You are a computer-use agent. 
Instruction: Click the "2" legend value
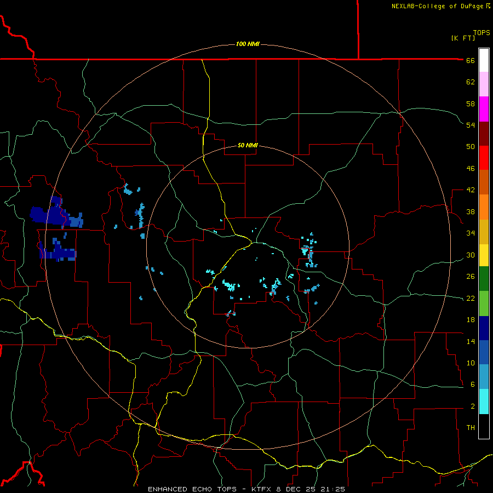(x=473, y=406)
